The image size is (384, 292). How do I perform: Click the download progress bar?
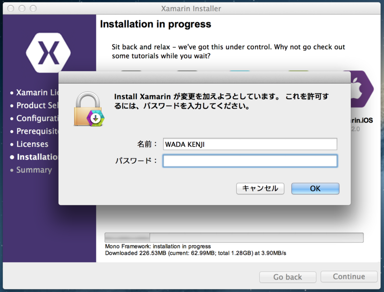point(234,237)
